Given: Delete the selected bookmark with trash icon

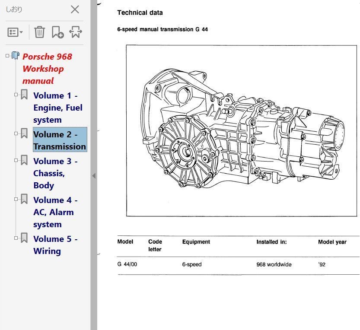Looking at the screenshot, I should click(x=39, y=32).
